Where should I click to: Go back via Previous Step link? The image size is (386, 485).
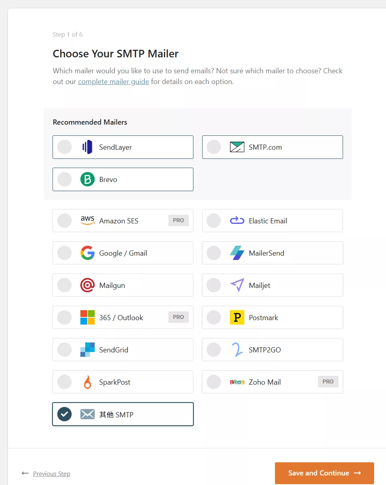[x=52, y=473]
